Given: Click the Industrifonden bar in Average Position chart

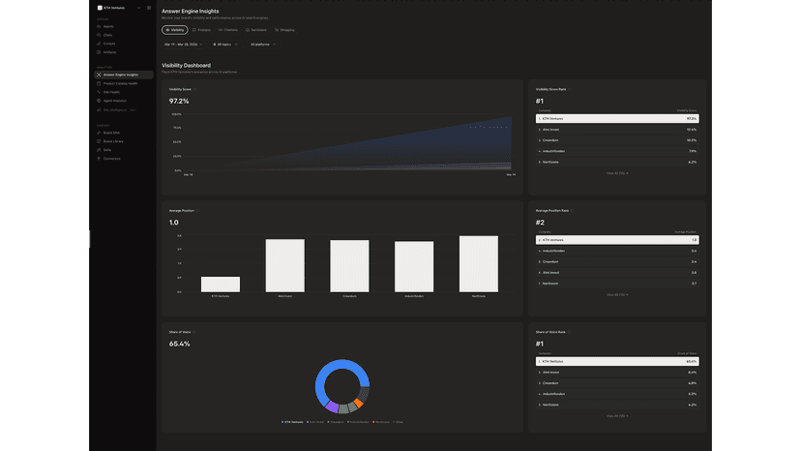Looking at the screenshot, I should pyautogui.click(x=414, y=266).
